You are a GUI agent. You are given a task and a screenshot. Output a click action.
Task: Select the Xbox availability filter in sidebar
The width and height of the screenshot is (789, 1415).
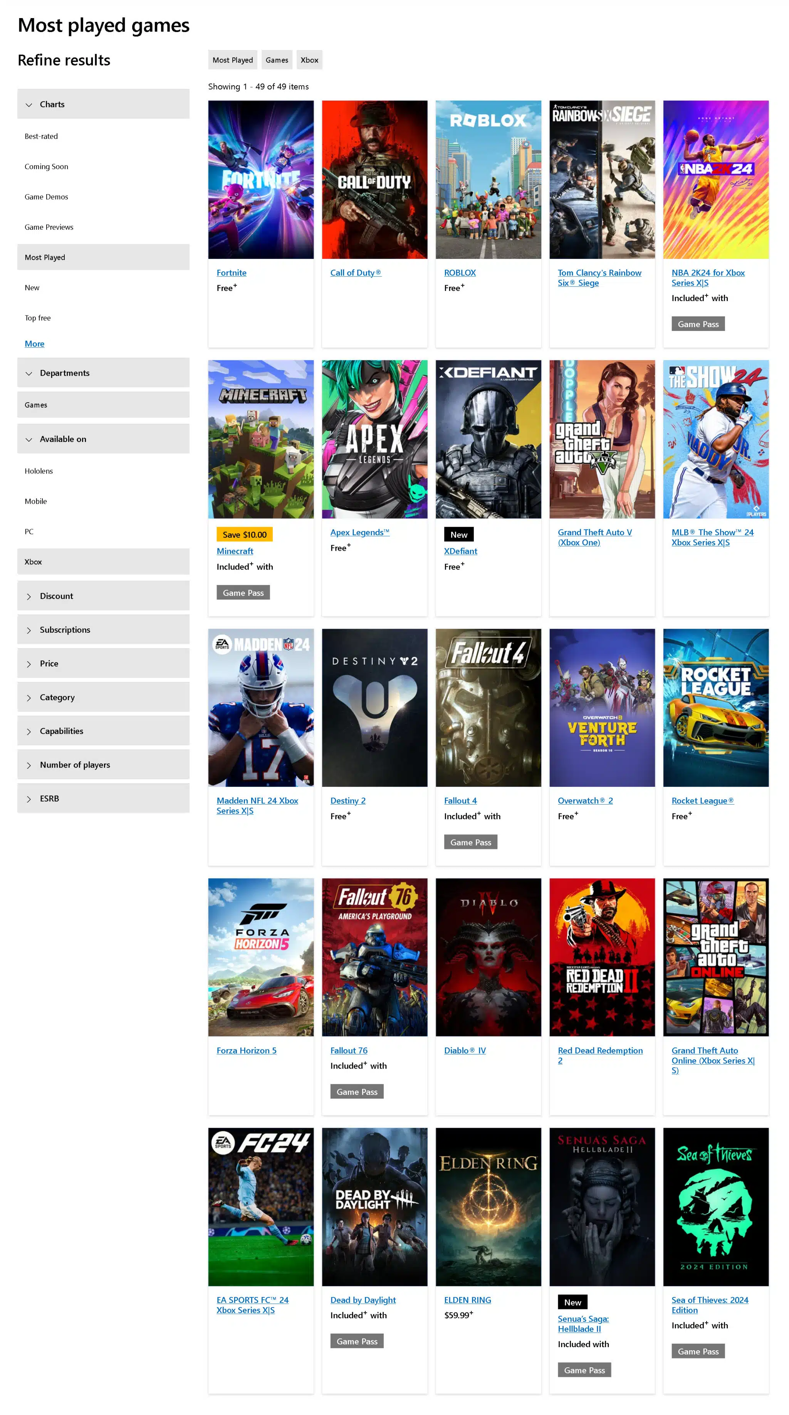click(x=103, y=561)
